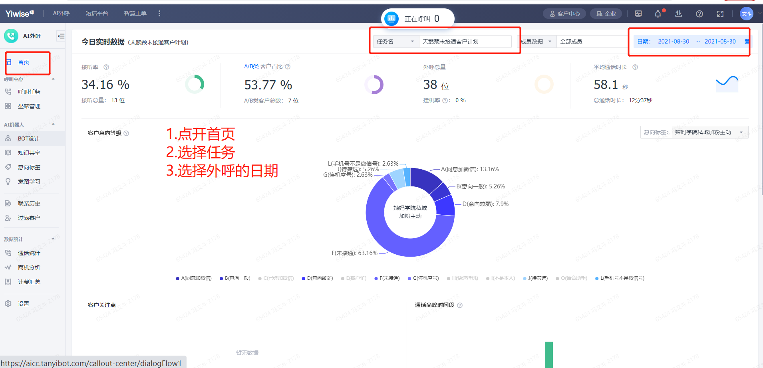Toggle the A(同意加微信) legend item

[x=194, y=278]
